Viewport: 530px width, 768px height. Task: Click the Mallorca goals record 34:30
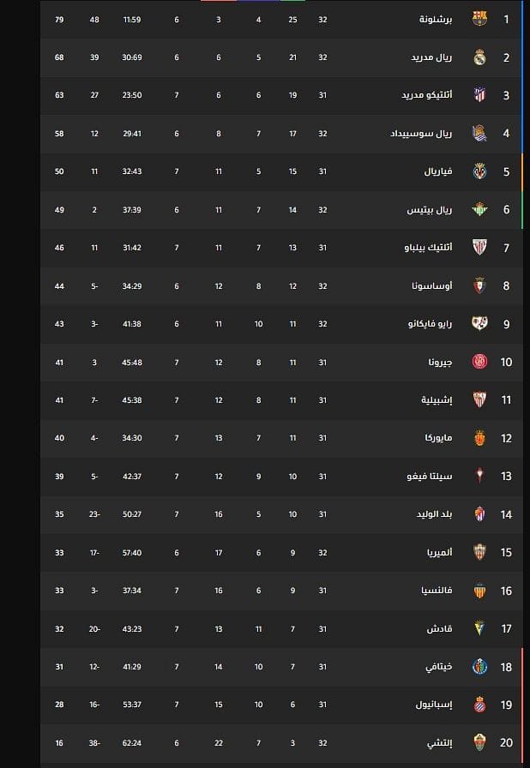tap(132, 438)
